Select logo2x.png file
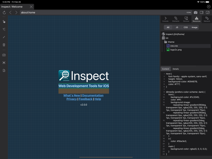The image size is (212, 159). tap(176, 50)
